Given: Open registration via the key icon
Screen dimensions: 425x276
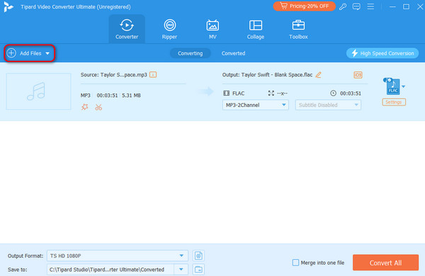Looking at the screenshot, I should click(343, 6).
